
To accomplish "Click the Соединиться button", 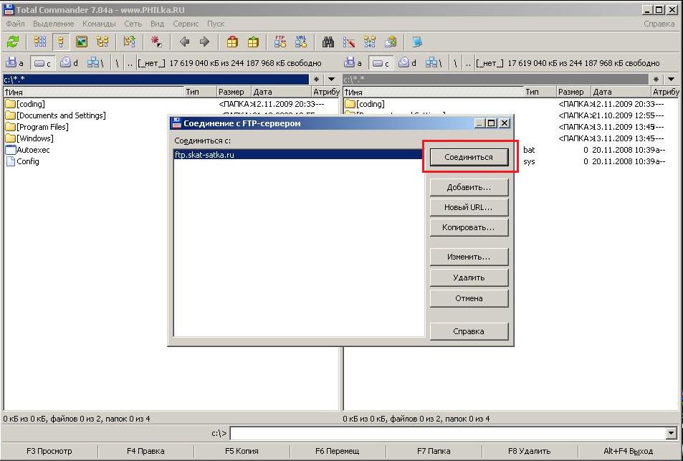I will coord(469,157).
